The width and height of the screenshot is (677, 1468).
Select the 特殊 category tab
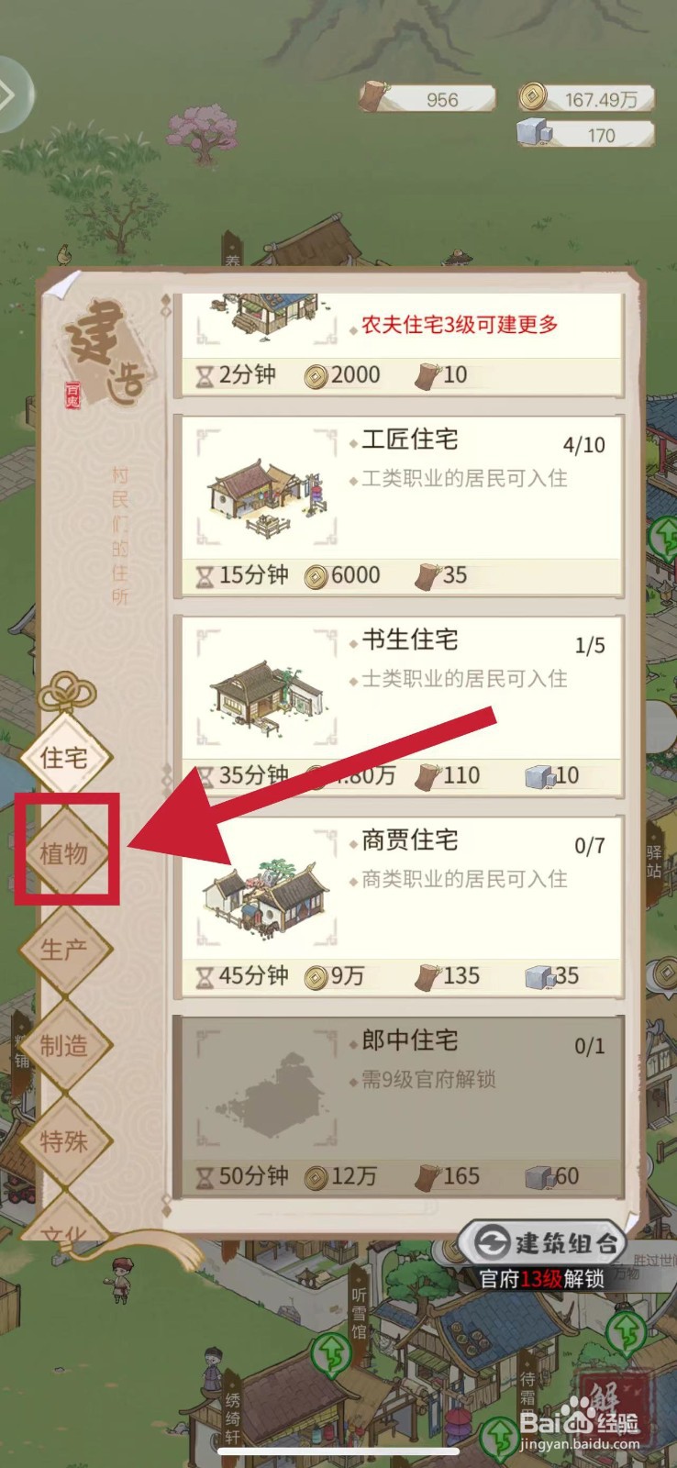(x=64, y=1141)
